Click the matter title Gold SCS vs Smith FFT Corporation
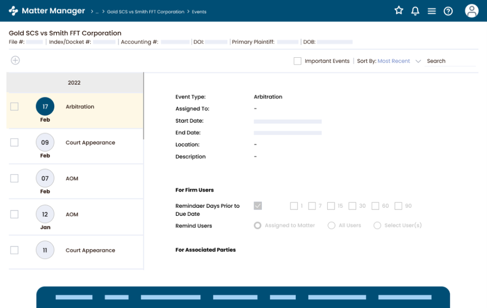This screenshot has width=487, height=308. pos(65,33)
